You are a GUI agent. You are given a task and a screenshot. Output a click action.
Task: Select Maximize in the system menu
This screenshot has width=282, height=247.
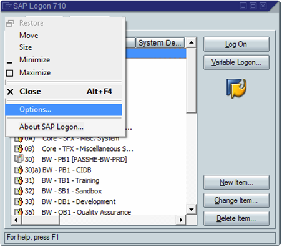64,73
